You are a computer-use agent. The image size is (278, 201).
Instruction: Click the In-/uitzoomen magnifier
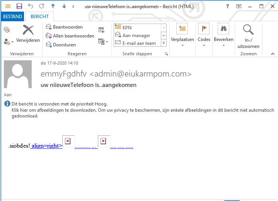248,36
